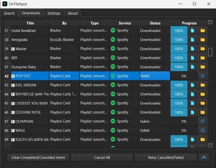Click Spotify icon in Waster row
This screenshot has height=168, width=216.
pyautogui.click(x=113, y=49)
